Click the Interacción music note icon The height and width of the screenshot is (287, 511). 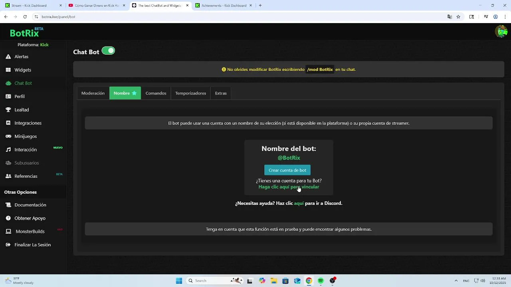click(x=8, y=149)
